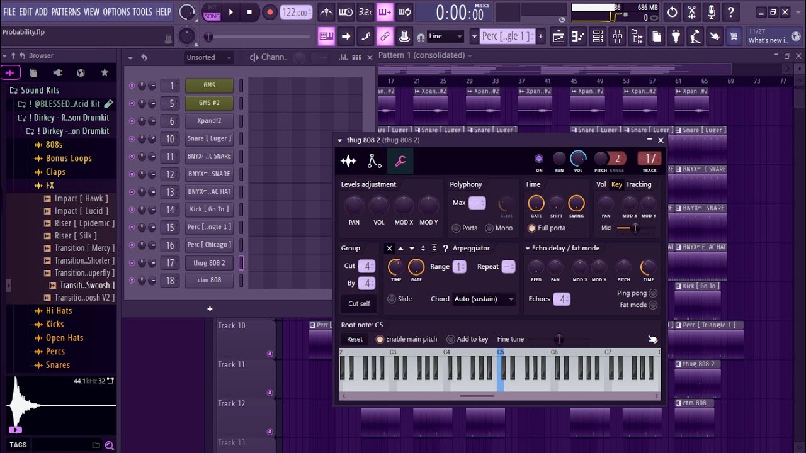The width and height of the screenshot is (806, 453).
Task: Toggle the link chain icon in toolbar
Action: point(385,36)
